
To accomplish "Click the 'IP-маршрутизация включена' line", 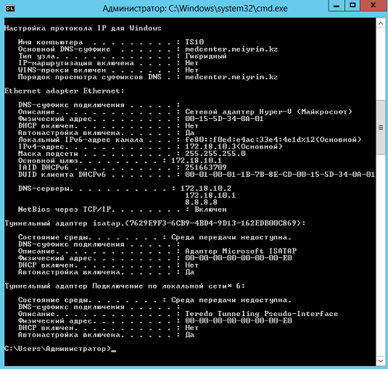I will click(x=108, y=63).
